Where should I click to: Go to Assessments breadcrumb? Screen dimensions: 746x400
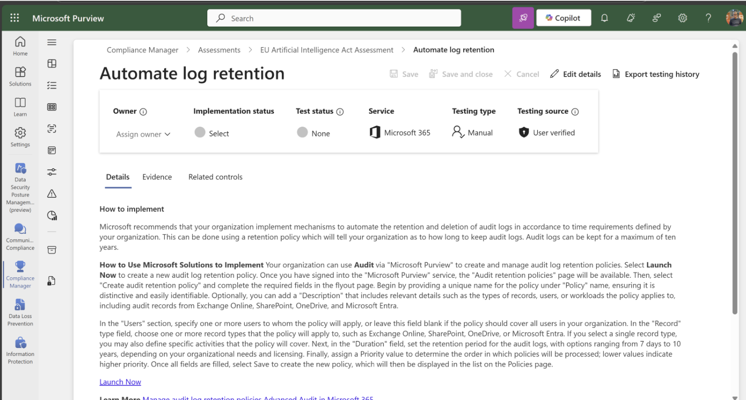click(x=219, y=50)
